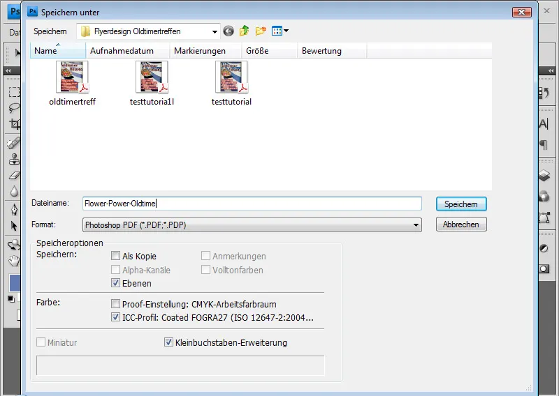Open the Layers panel icon
The height and width of the screenshot is (396, 559).
544,176
